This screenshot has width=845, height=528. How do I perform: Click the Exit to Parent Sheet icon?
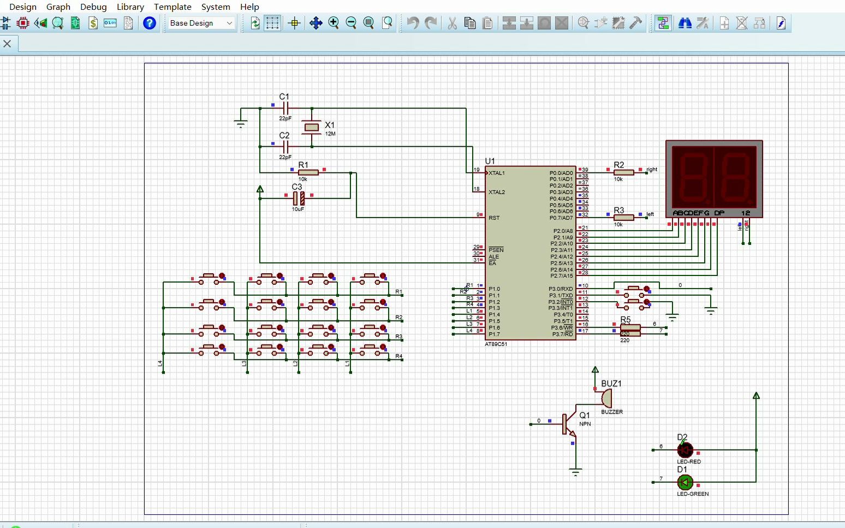pos(759,23)
